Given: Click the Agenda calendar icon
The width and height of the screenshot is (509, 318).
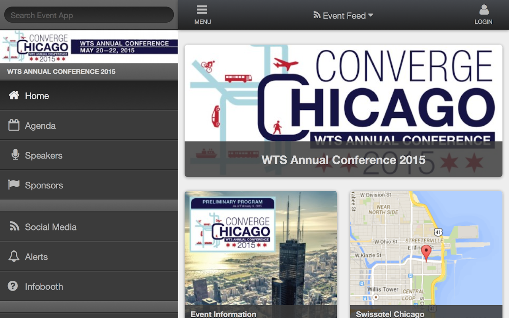Looking at the screenshot, I should click(x=14, y=125).
